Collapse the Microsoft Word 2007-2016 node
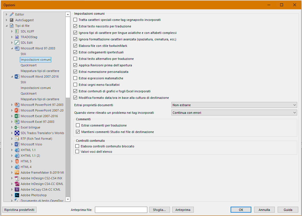Screen dimensions: 302x216 coord(12,77)
